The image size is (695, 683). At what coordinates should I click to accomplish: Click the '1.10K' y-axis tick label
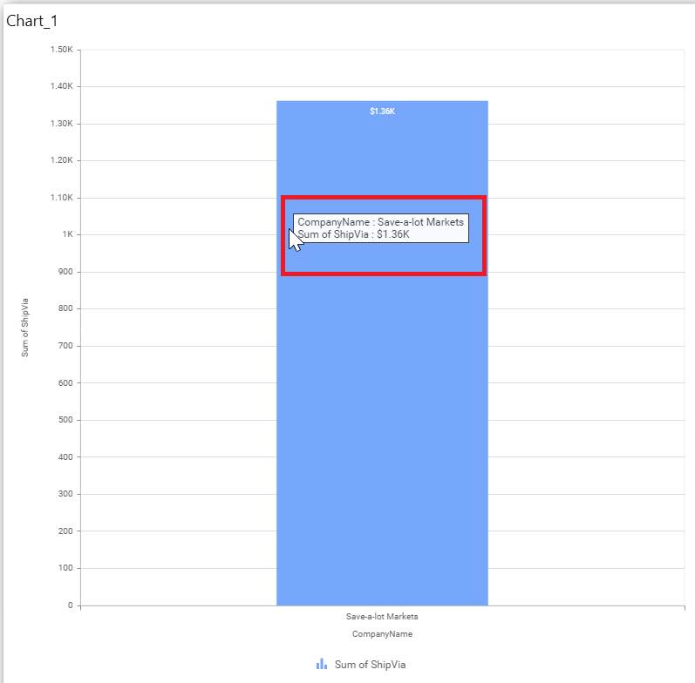[62, 197]
